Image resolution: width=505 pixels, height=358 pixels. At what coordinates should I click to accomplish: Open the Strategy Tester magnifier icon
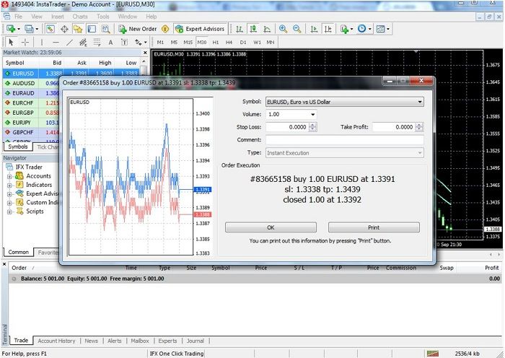coord(105,29)
